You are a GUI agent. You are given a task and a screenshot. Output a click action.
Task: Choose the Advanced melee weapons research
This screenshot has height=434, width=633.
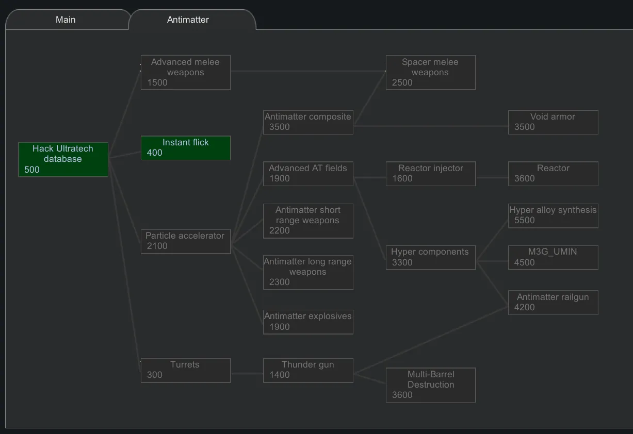pos(186,73)
